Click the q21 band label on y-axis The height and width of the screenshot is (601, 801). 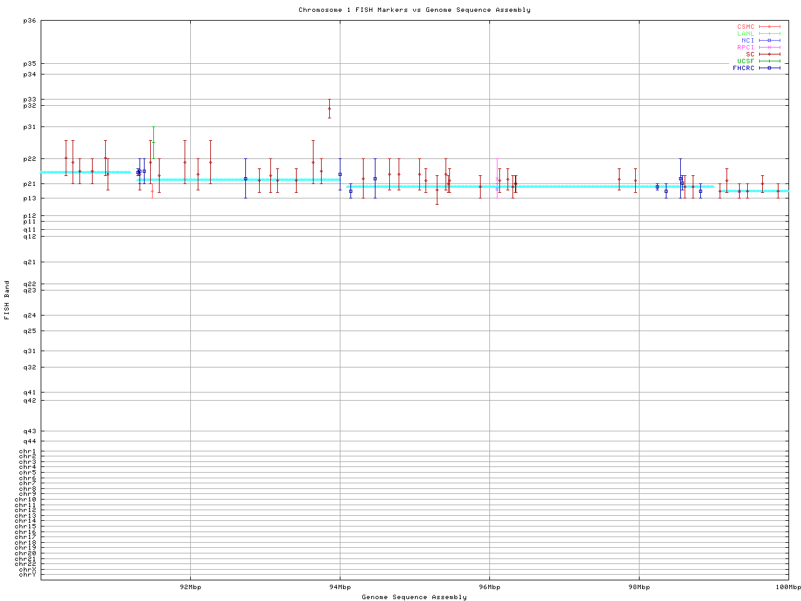click(x=29, y=262)
